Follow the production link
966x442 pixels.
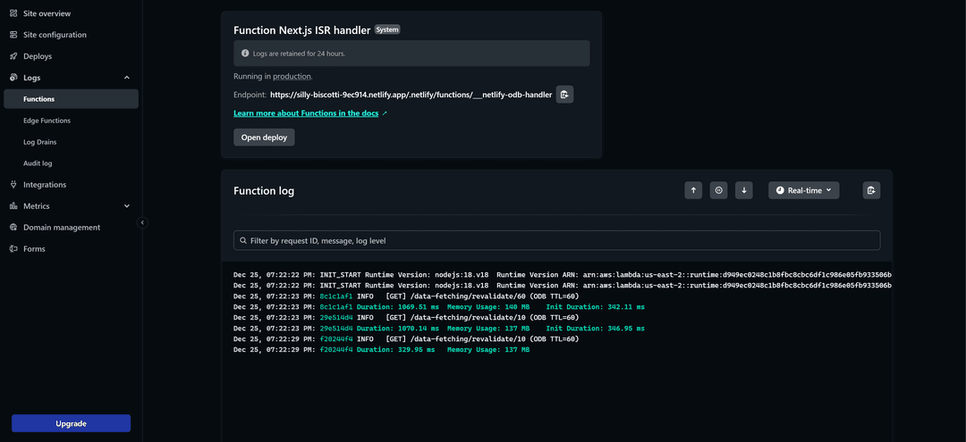tap(292, 77)
